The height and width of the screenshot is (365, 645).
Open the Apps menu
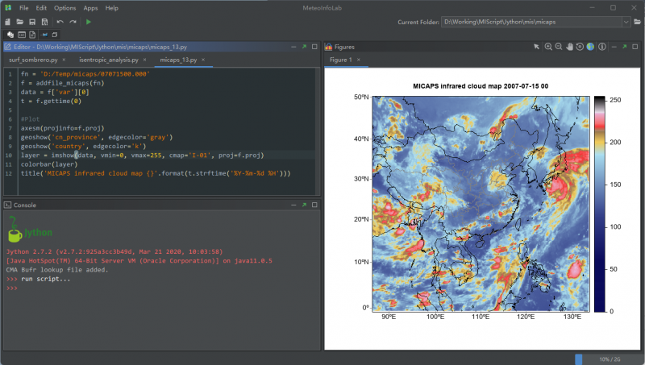90,7
